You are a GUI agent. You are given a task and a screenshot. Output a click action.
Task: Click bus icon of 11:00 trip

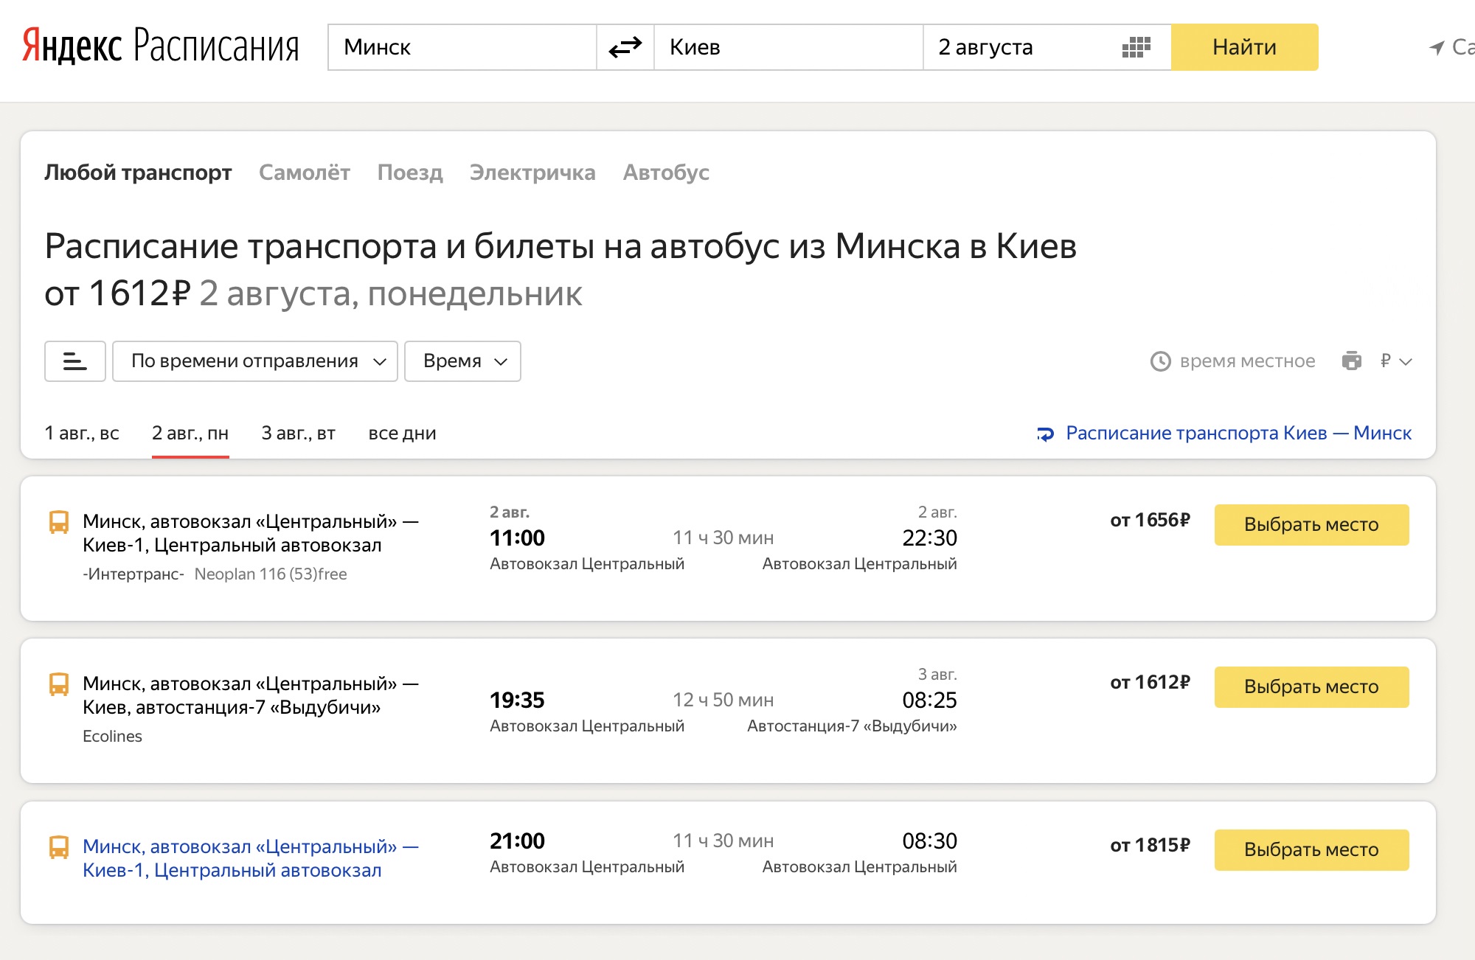coord(59,522)
